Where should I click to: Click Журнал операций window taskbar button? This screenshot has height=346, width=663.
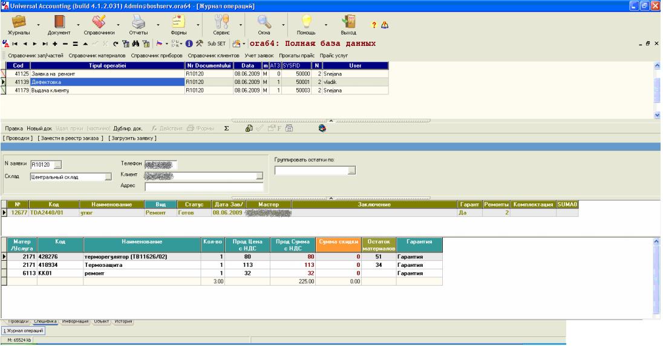pyautogui.click(x=23, y=331)
